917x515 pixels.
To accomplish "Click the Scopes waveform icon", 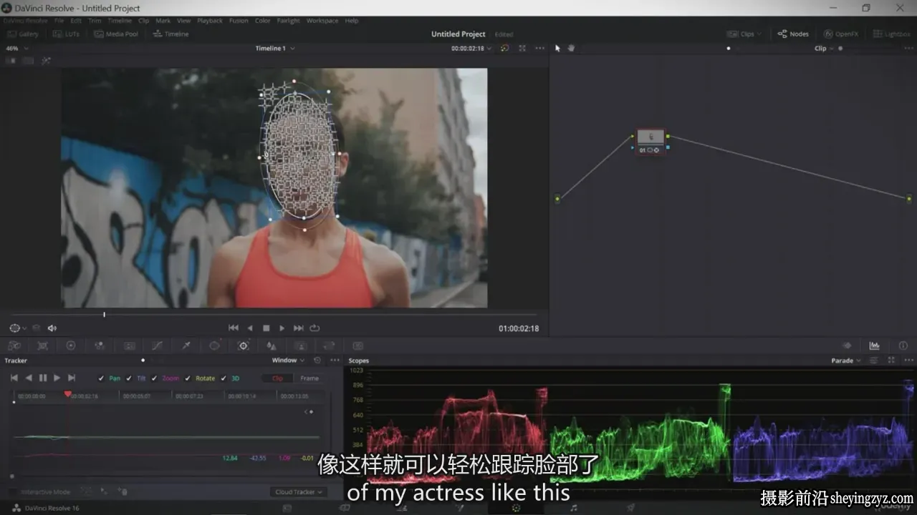I will click(874, 345).
